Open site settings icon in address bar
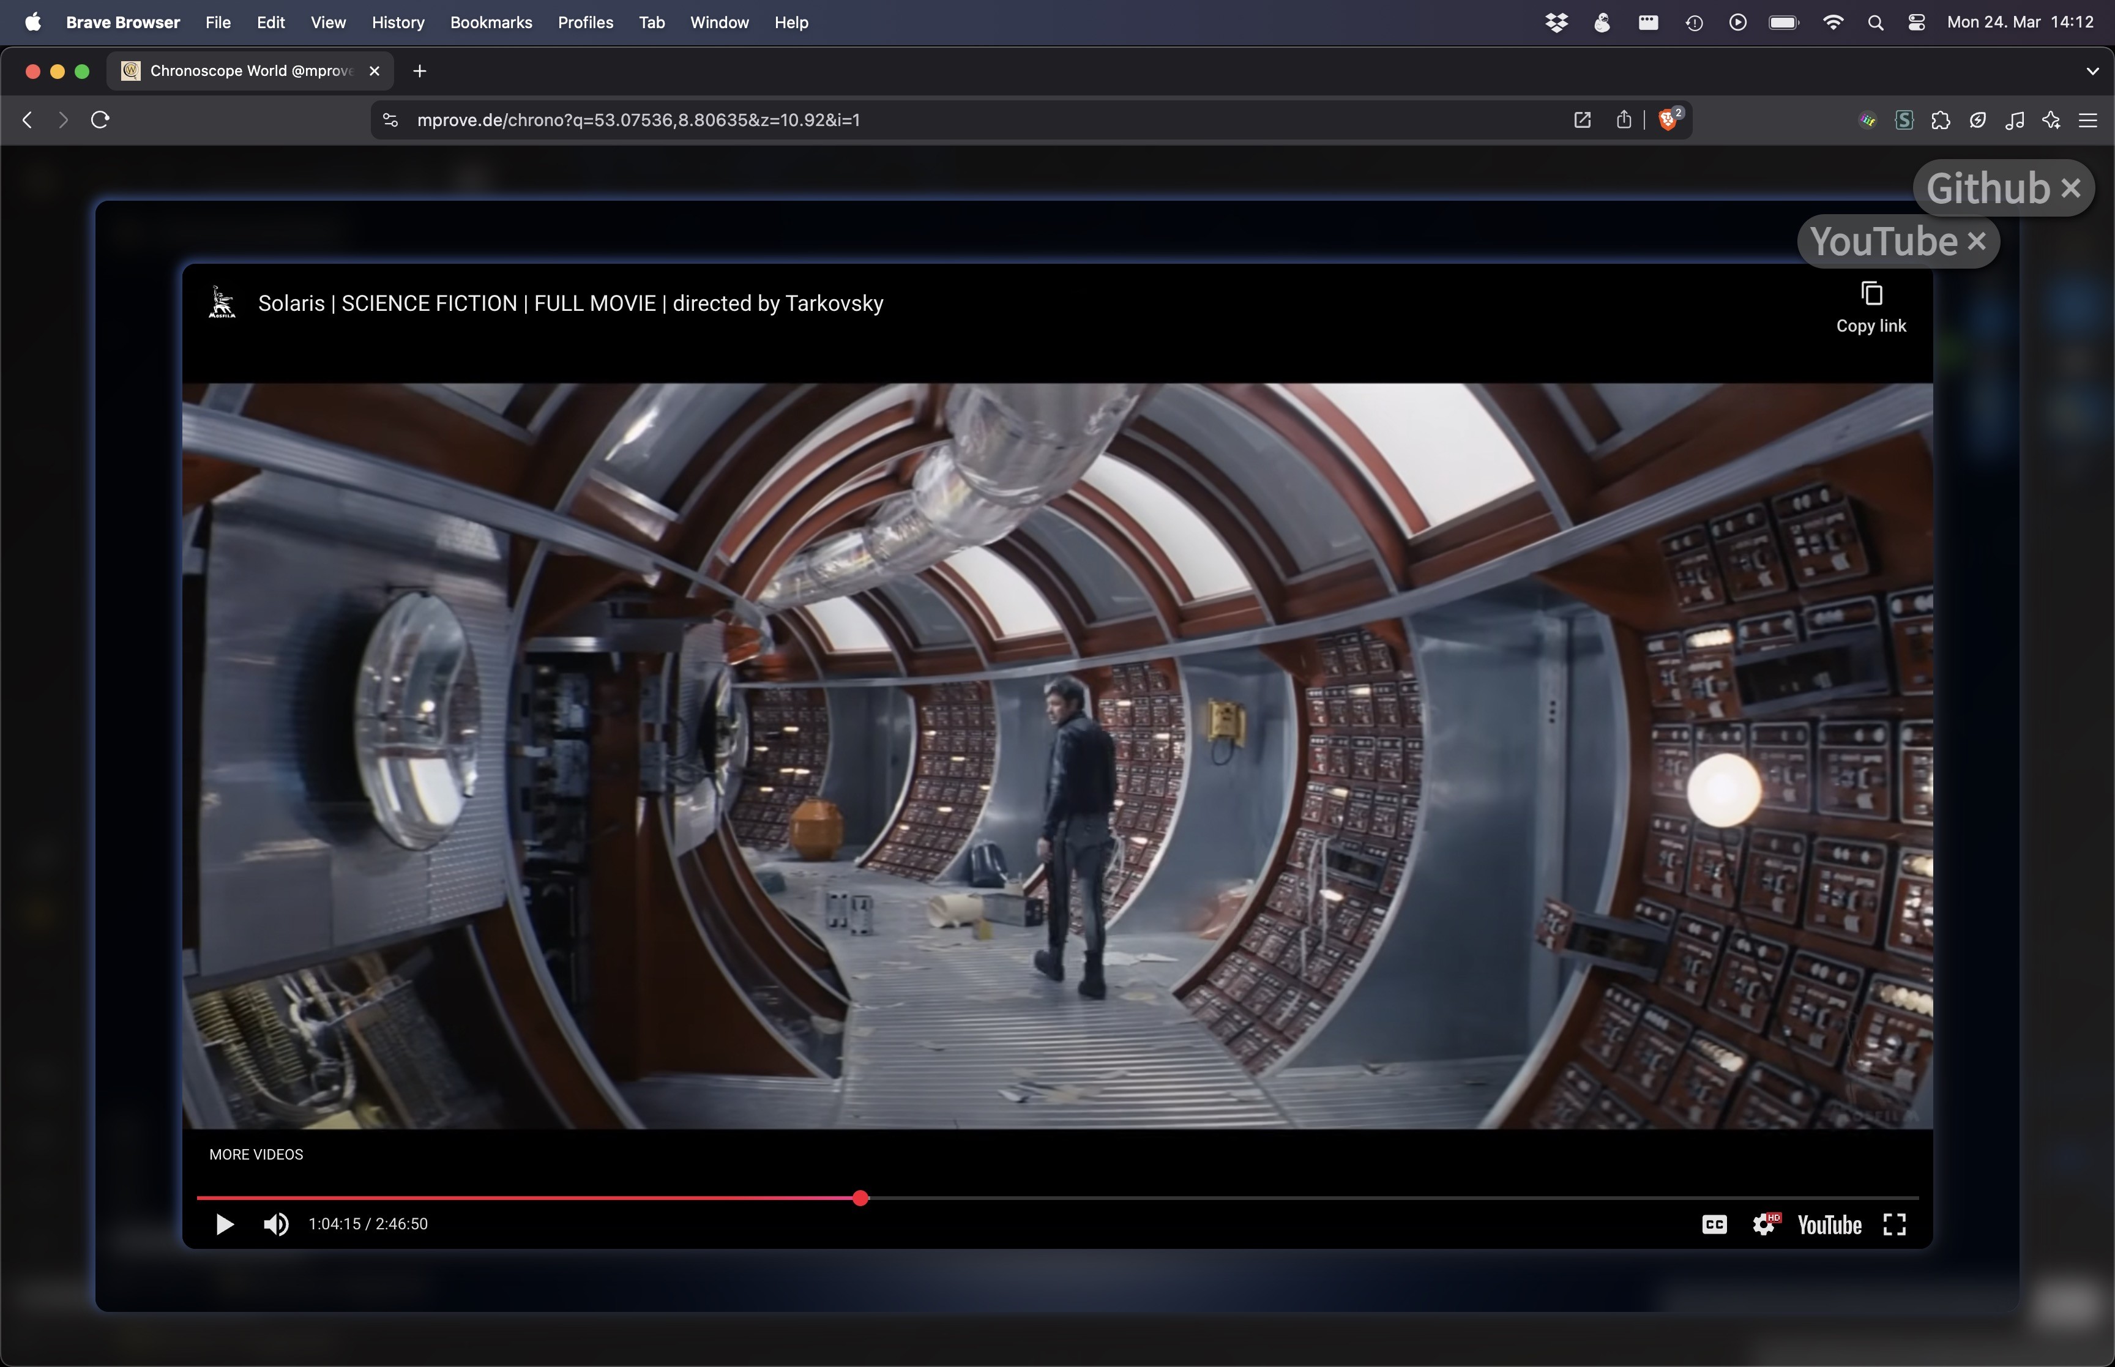2115x1367 pixels. click(390, 120)
